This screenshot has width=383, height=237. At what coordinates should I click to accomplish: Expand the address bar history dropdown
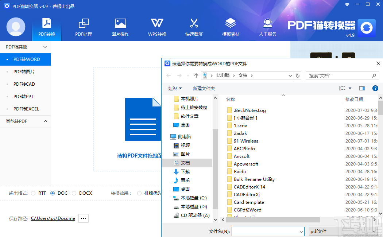290,76
